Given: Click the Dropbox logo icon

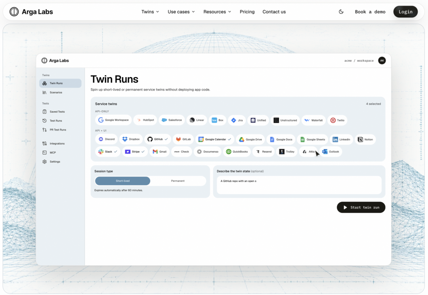Looking at the screenshot, I should click(125, 139).
